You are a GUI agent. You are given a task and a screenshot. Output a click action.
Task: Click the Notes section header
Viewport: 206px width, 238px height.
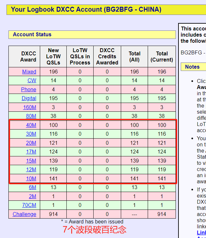tap(193, 67)
